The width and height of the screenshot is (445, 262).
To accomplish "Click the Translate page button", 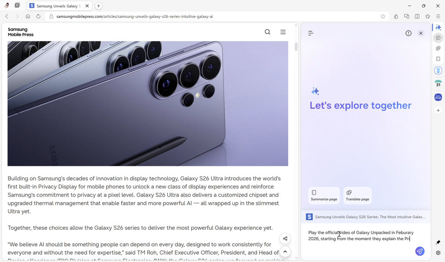I will coord(357,195).
